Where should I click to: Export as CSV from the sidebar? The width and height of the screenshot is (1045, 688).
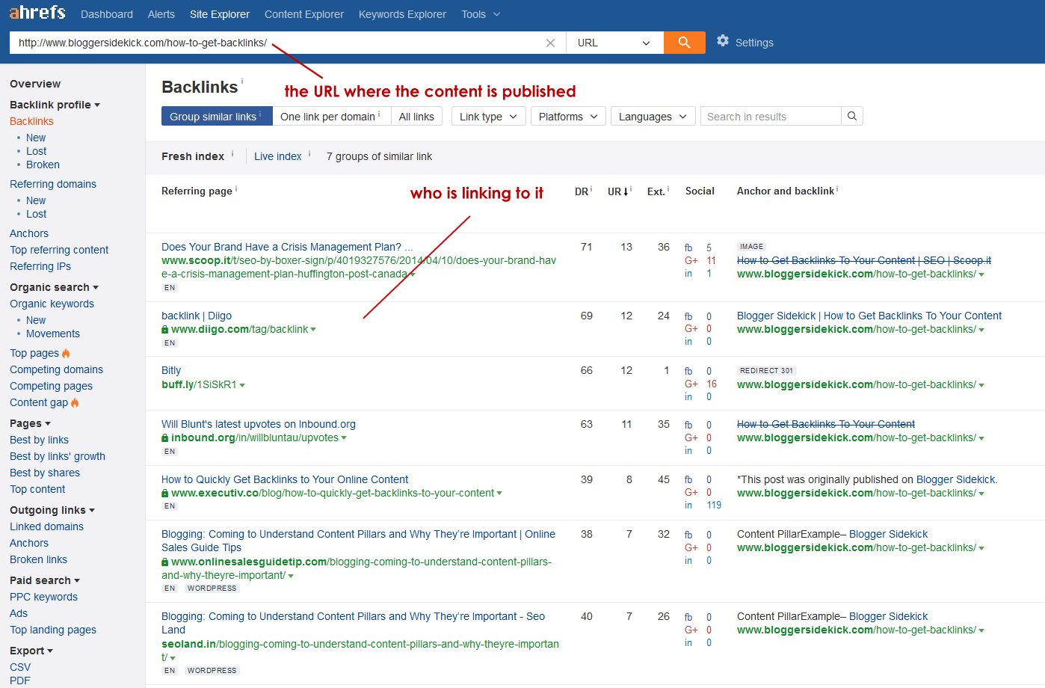(20, 667)
